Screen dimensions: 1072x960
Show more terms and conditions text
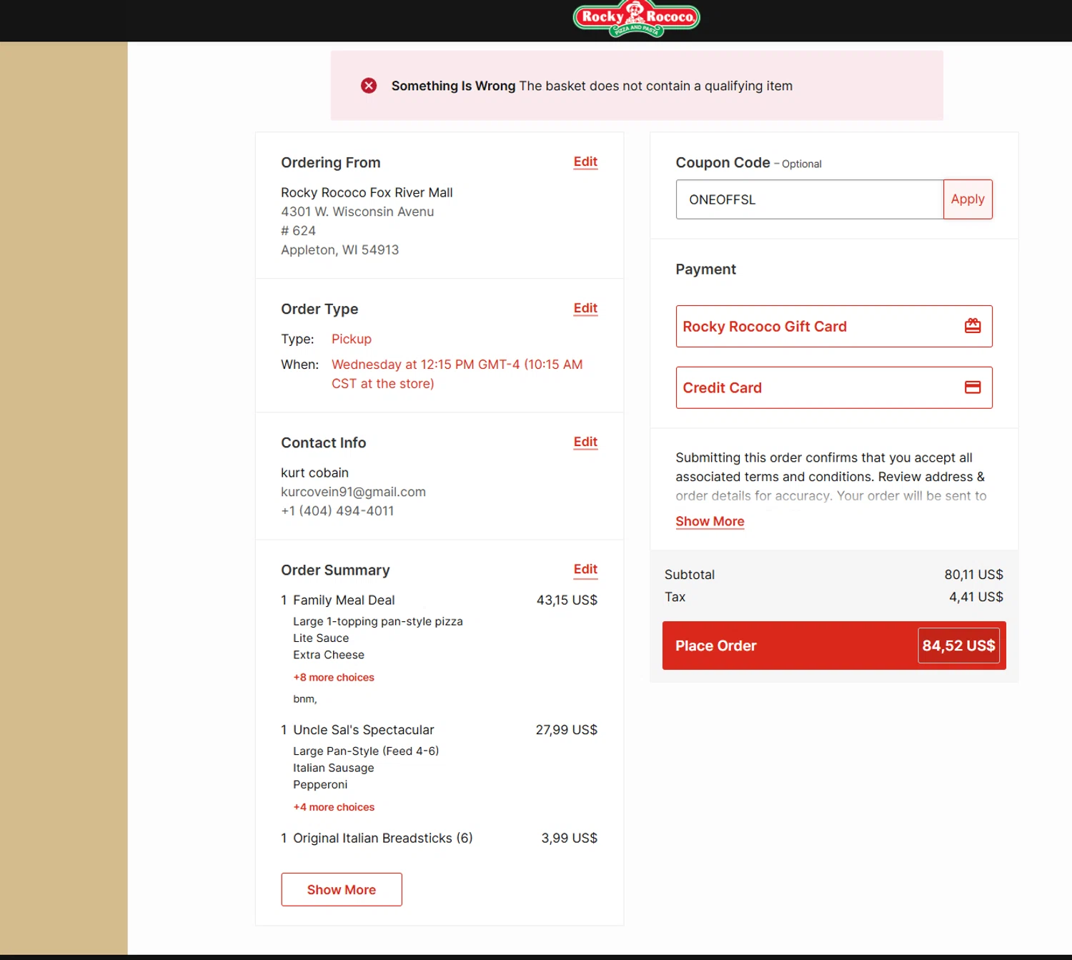pos(710,521)
